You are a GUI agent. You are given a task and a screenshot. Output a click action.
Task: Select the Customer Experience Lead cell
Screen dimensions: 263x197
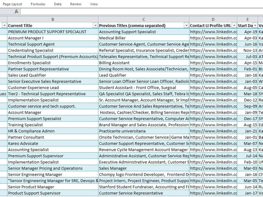click(53, 88)
